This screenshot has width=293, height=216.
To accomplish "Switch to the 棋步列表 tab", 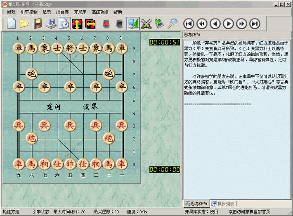I will (x=223, y=203).
